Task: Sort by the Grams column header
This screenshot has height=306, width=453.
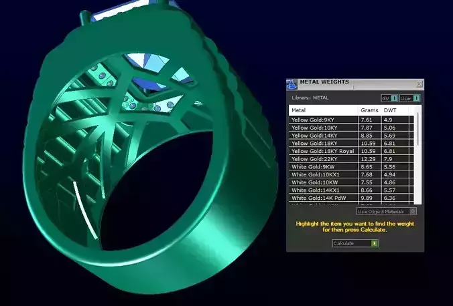Action: (x=369, y=110)
